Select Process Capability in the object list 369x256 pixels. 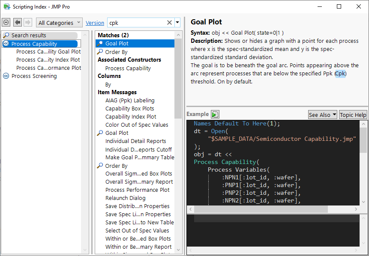point(34,44)
